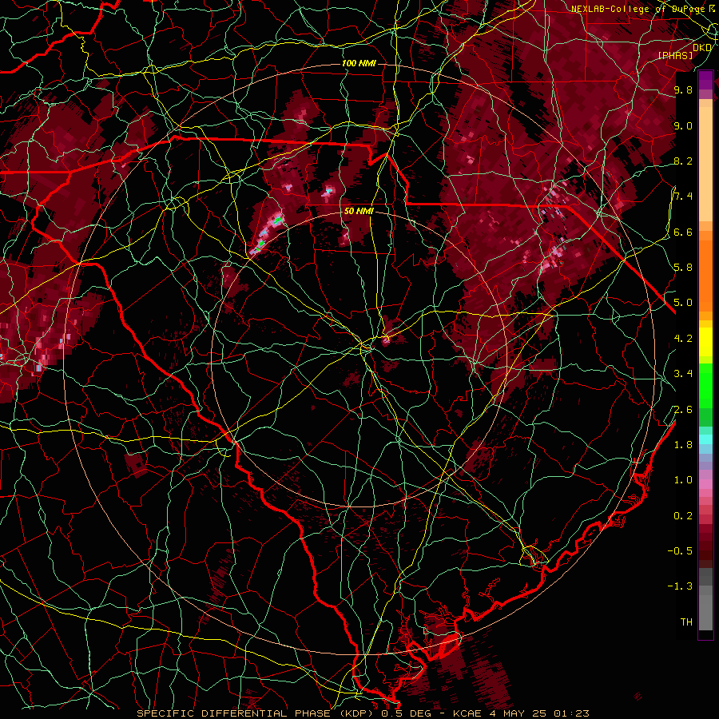Click the 2.6 value on the color scale
Image resolution: width=719 pixels, height=719 pixels.
coord(683,410)
